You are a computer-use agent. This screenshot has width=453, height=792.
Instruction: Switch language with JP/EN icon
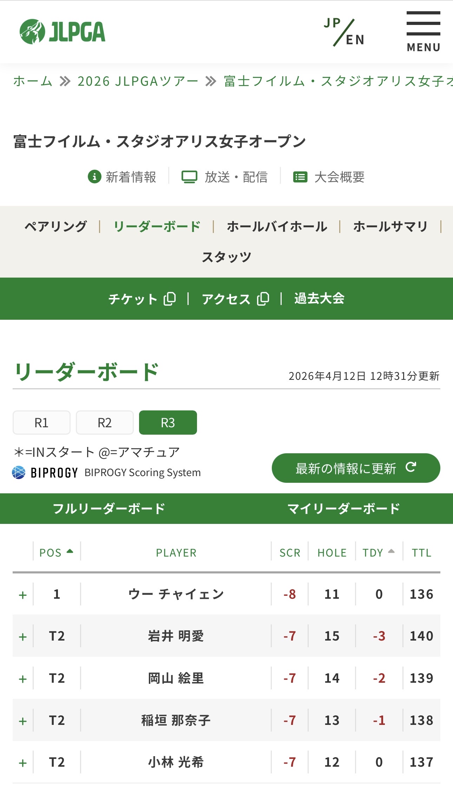click(x=344, y=32)
